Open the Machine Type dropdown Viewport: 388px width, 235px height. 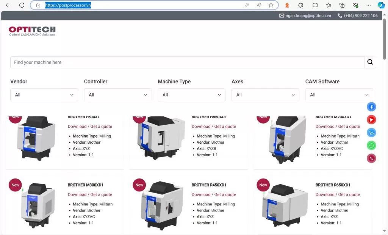(191, 95)
